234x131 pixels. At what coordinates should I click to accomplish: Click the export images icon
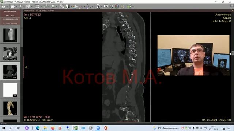pyautogui.click(x=28, y=7)
